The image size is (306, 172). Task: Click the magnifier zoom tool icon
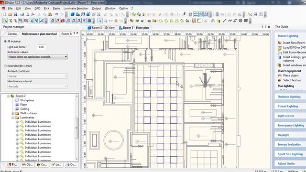point(105,21)
